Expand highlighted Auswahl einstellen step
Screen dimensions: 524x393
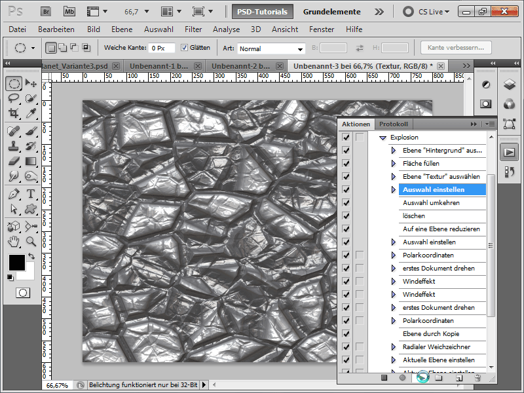[394, 189]
